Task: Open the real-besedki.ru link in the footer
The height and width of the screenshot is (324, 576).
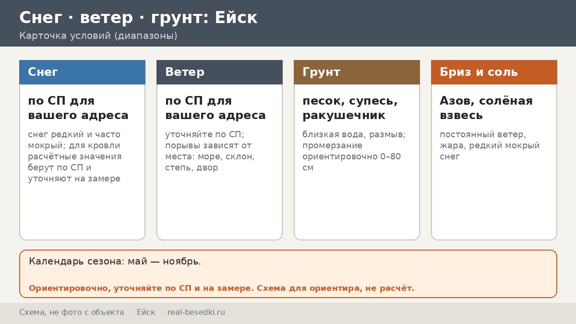Action: 196,312
